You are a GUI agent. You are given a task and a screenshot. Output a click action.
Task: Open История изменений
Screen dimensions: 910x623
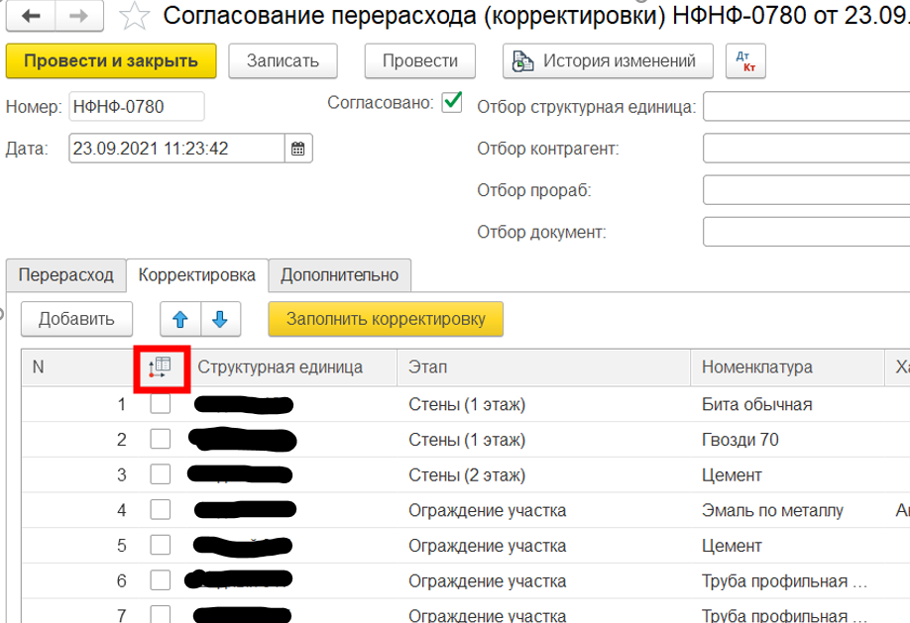click(607, 61)
